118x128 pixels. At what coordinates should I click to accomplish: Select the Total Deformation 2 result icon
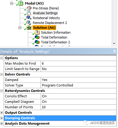37,42
